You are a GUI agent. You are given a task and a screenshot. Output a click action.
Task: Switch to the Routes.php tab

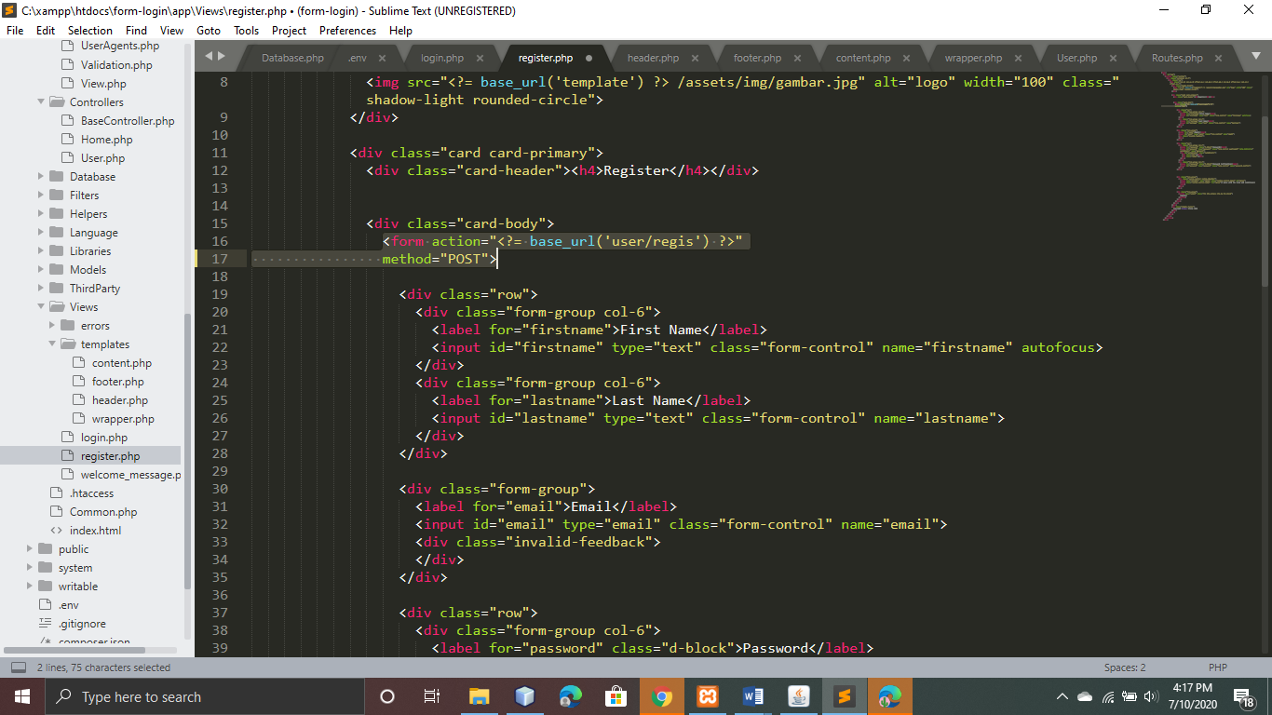point(1177,58)
